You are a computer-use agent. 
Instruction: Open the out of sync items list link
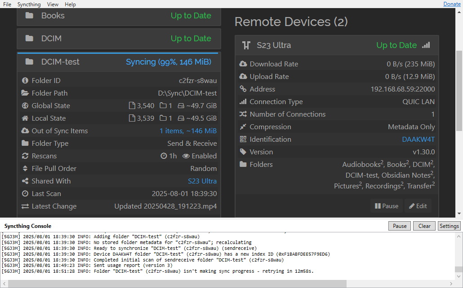[188, 131]
